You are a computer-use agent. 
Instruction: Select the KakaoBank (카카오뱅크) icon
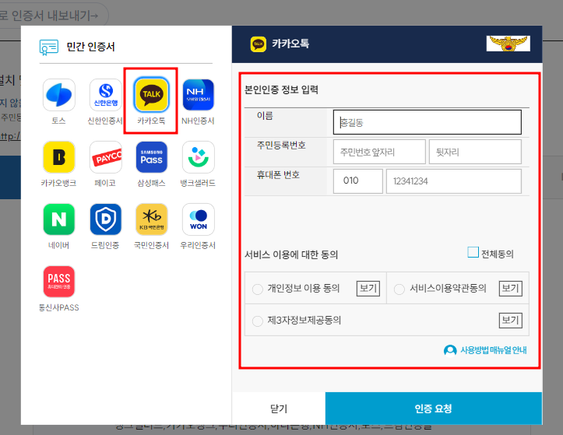pos(59,157)
